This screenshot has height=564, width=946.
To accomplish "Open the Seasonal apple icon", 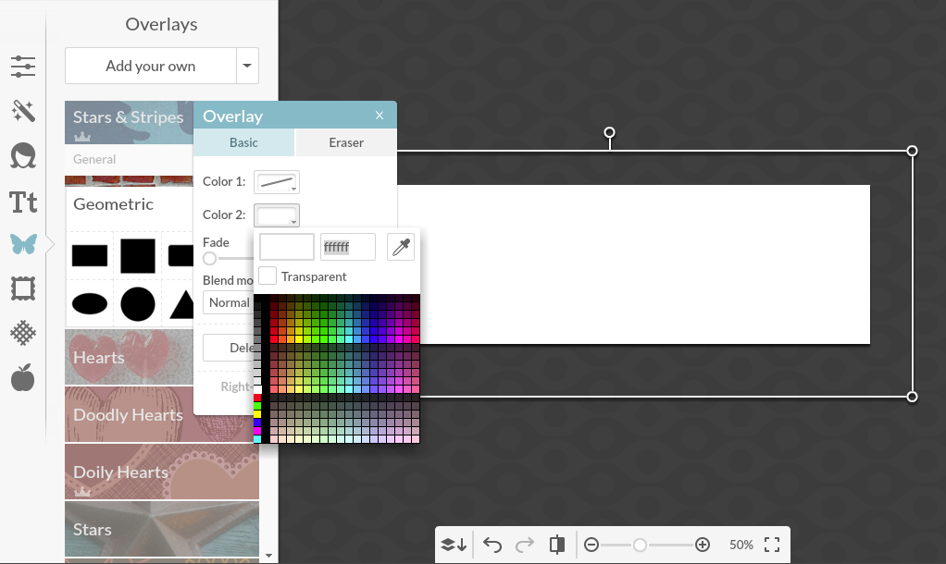I will point(23,377).
